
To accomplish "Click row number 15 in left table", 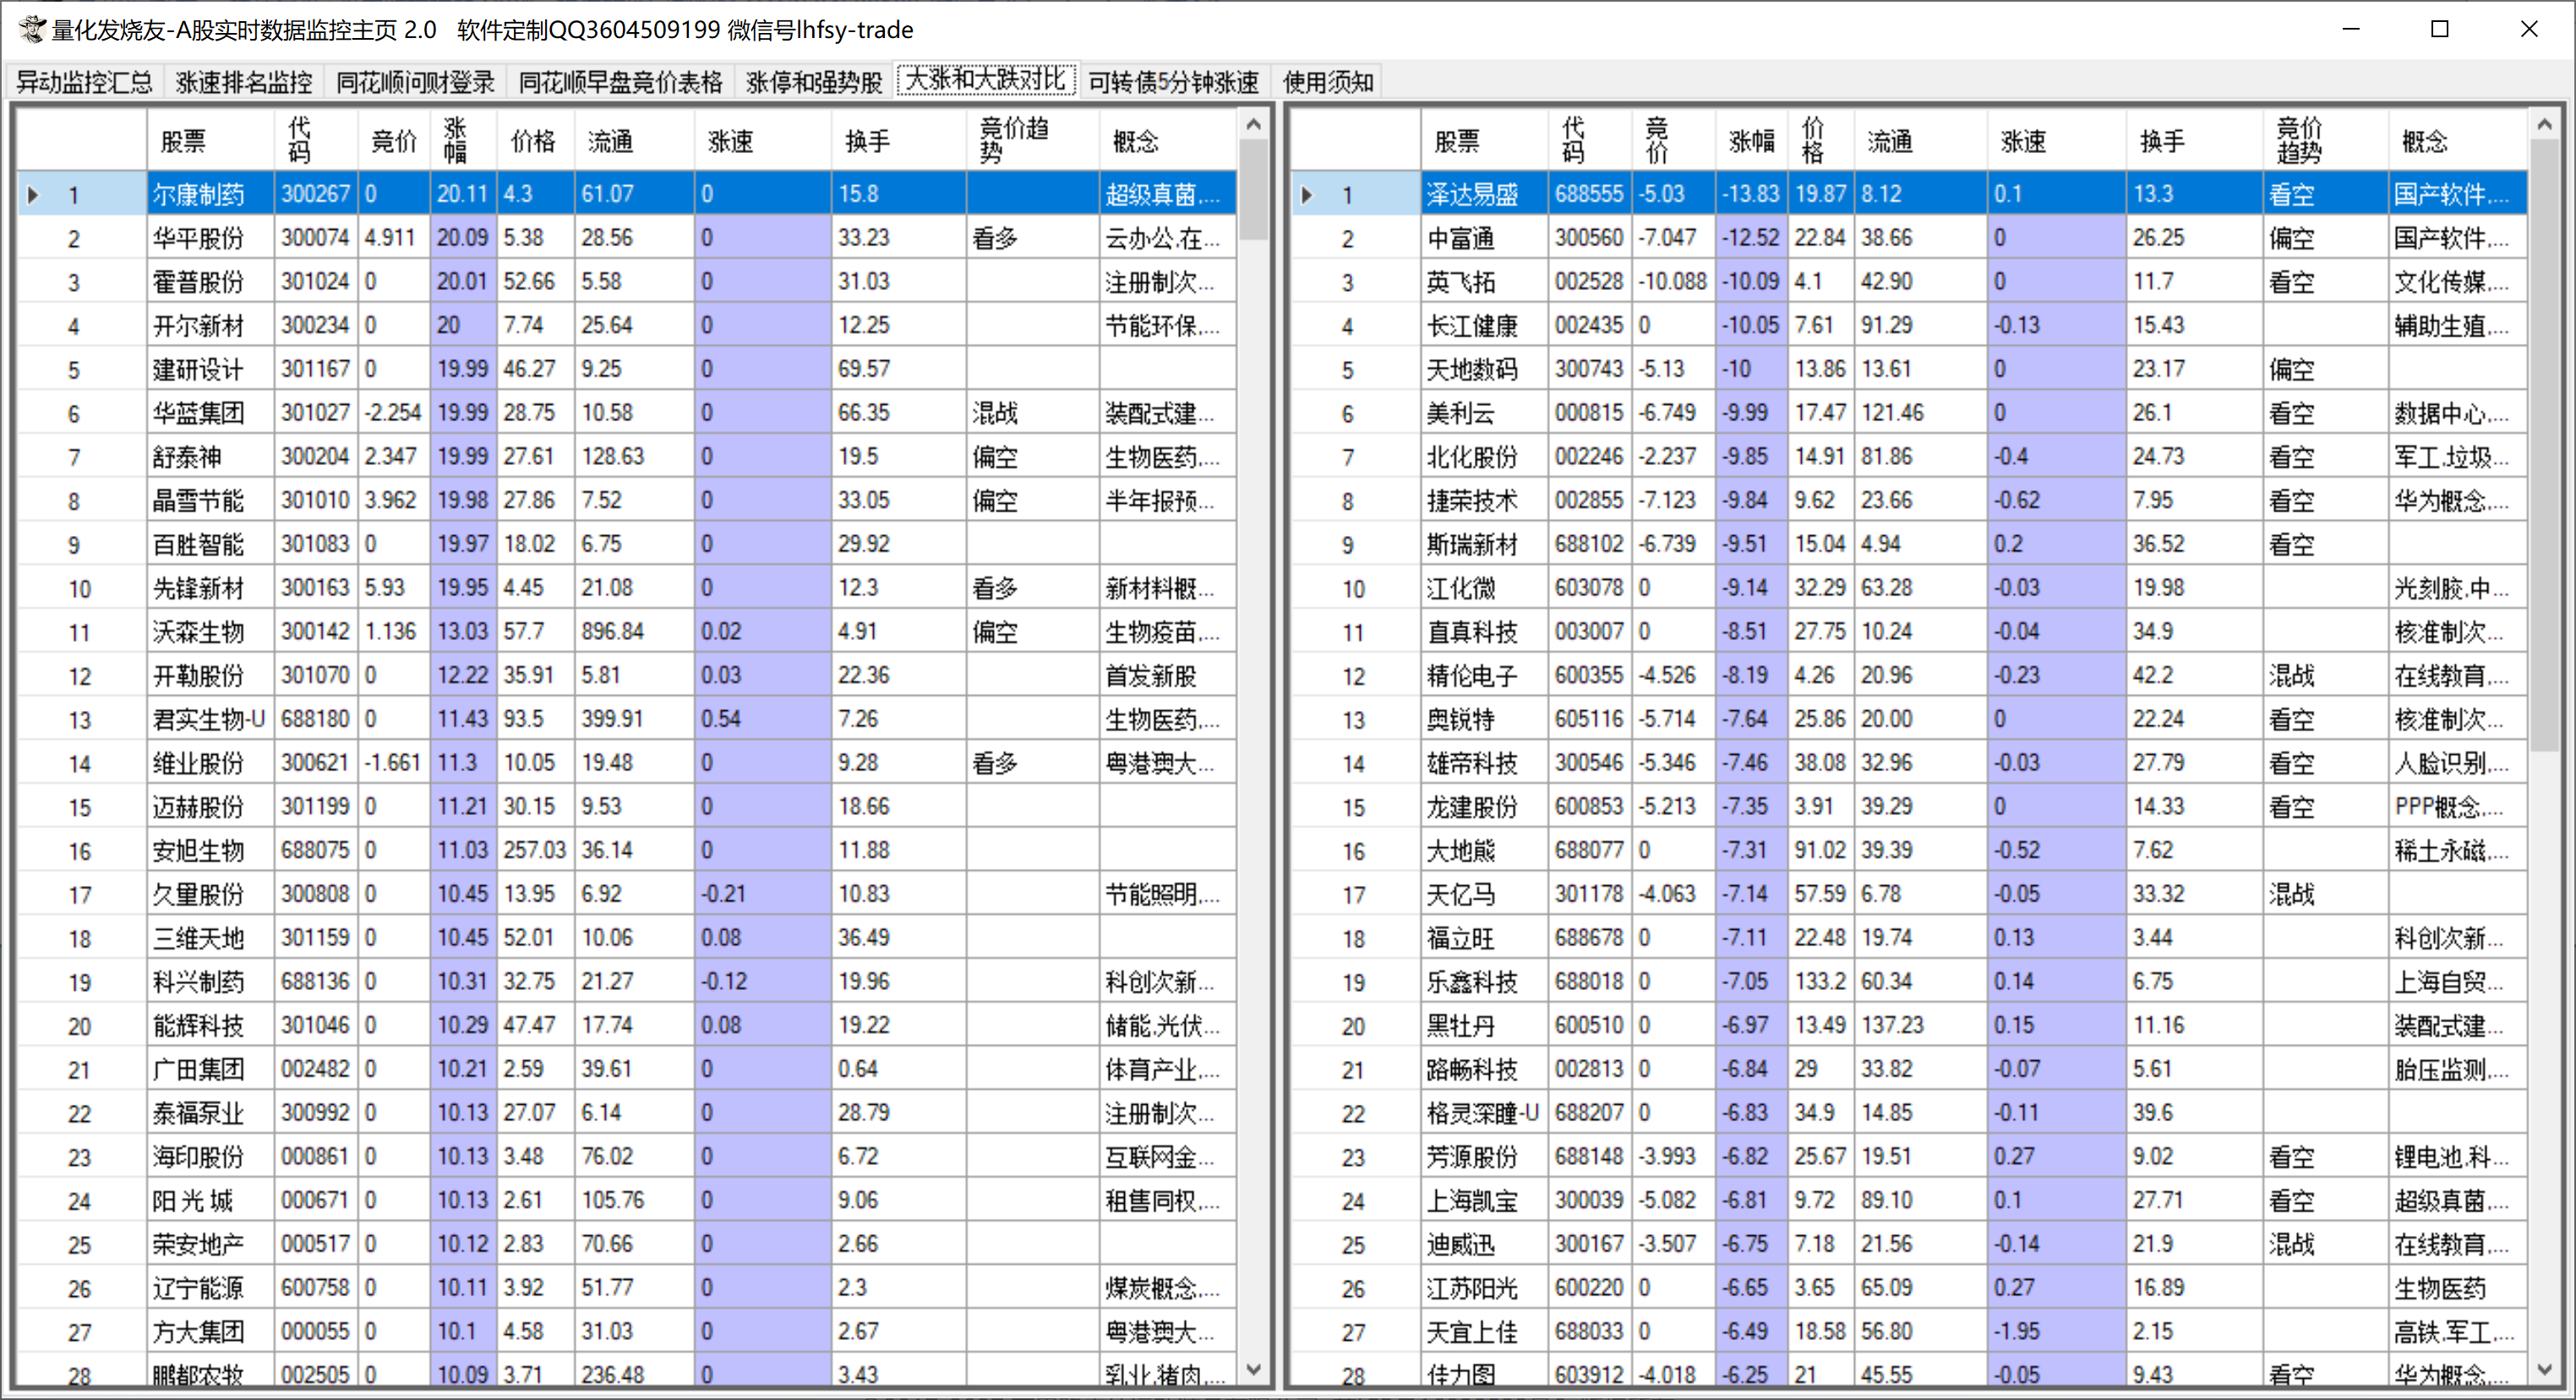I will tap(80, 808).
